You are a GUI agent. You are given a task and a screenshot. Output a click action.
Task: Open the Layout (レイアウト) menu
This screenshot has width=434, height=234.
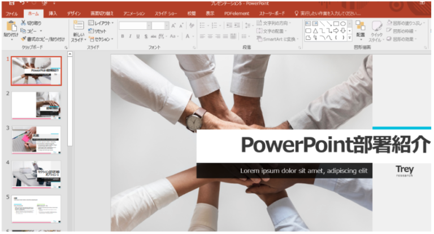(x=101, y=23)
